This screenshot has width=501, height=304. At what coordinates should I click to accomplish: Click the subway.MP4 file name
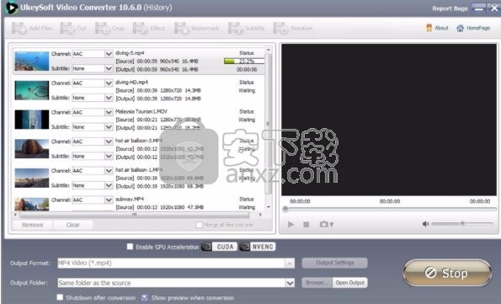pyautogui.click(x=130, y=199)
